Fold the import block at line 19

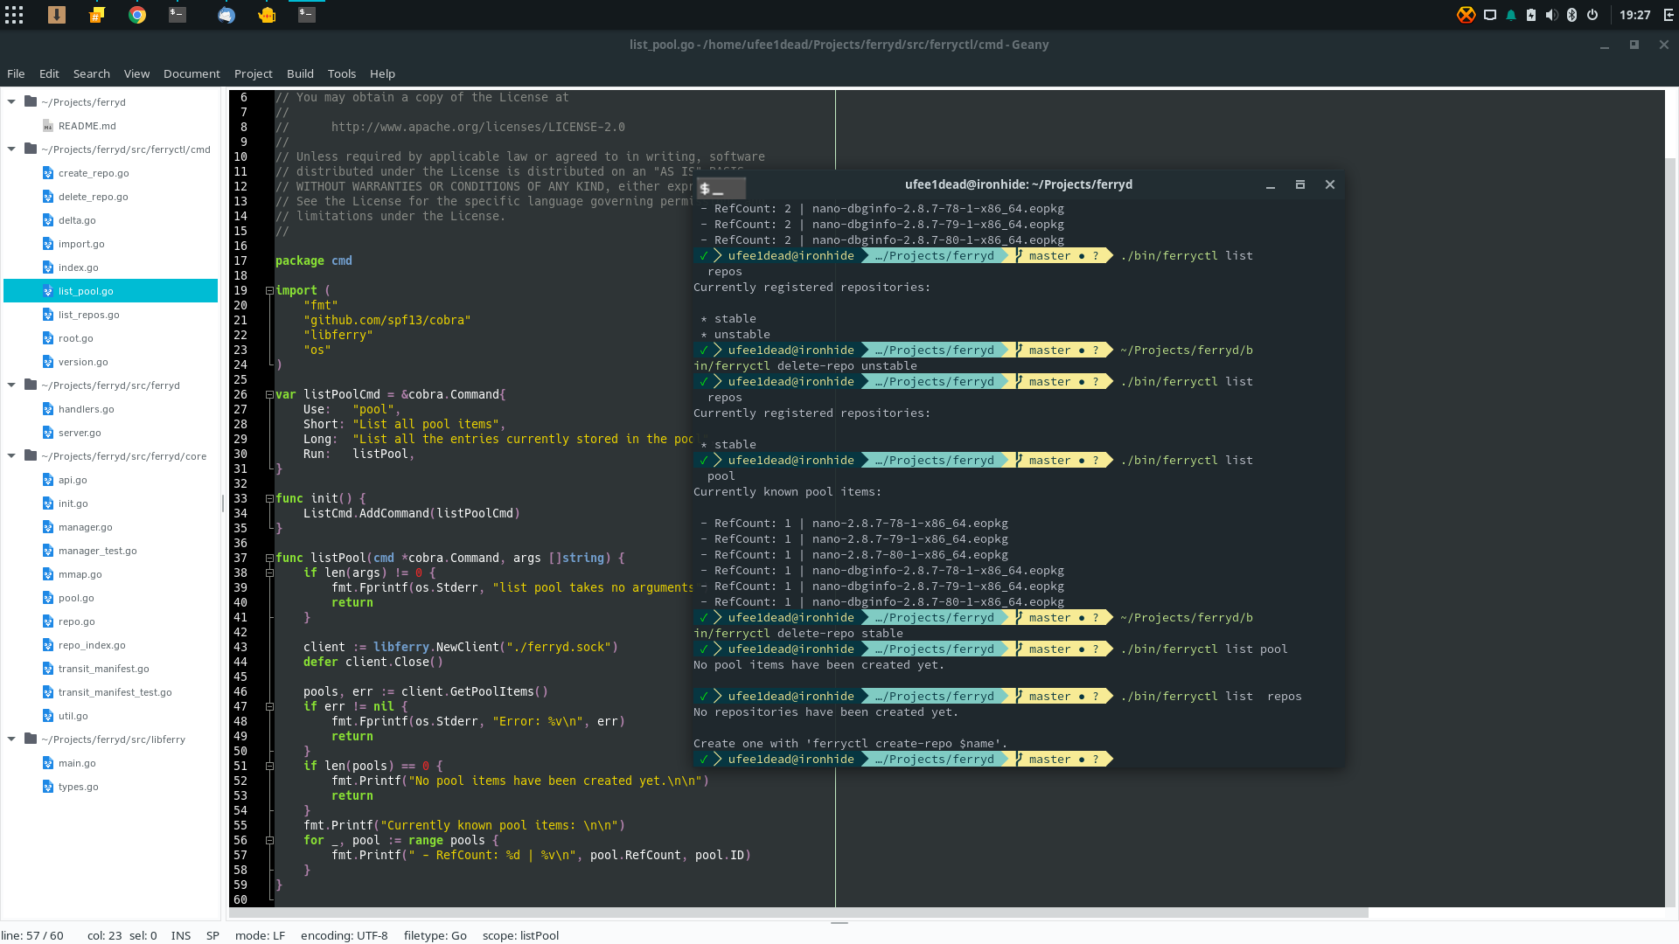coord(269,290)
